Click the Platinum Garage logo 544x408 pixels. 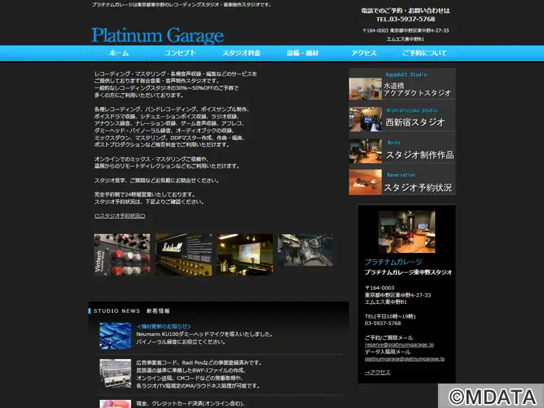pyautogui.click(x=158, y=35)
